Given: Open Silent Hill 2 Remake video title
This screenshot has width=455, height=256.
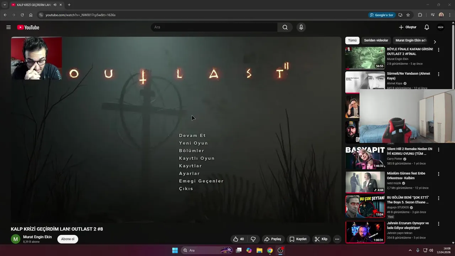Looking at the screenshot, I should coord(409,151).
